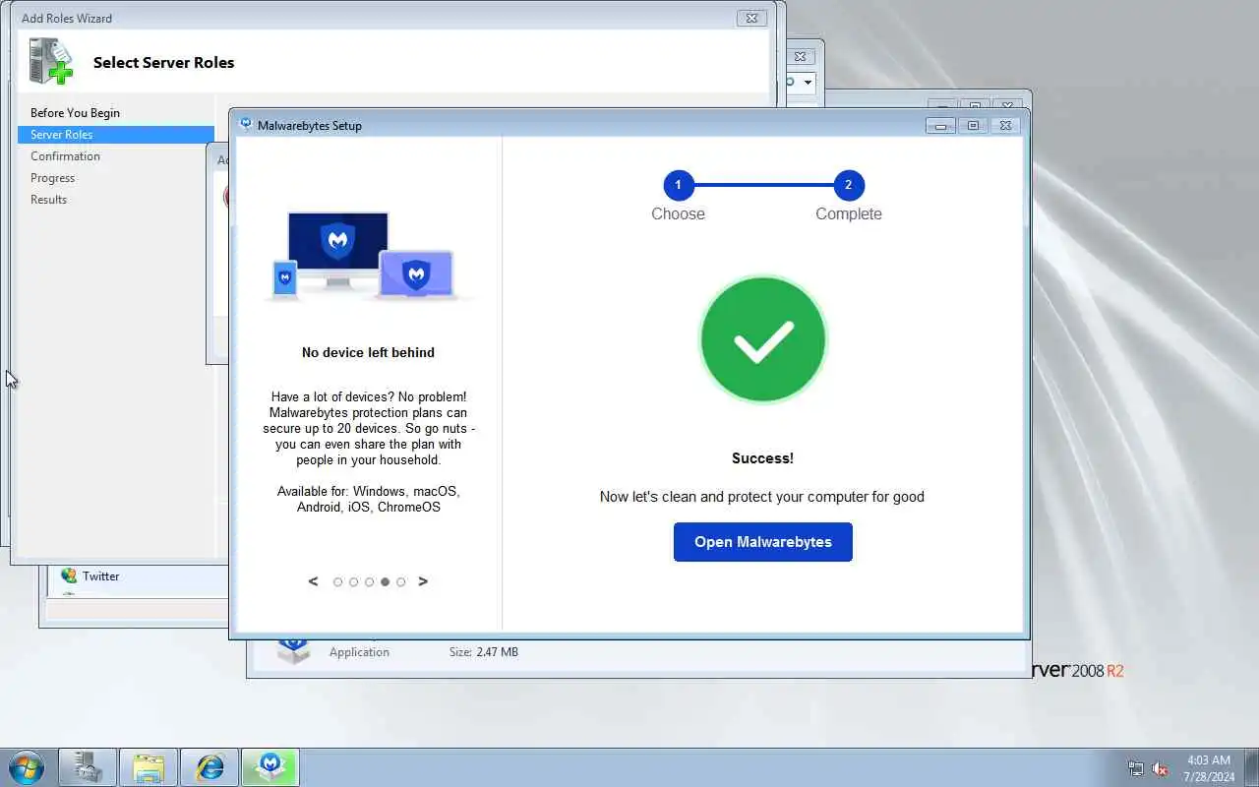The image size is (1259, 787).
Task: Select Confirmation step in Add Roles Wizard
Action: click(x=65, y=156)
